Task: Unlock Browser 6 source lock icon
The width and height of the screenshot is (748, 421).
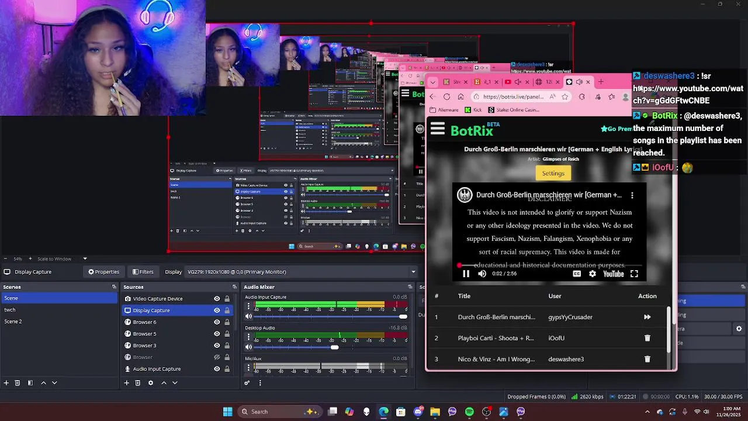Action: pos(227,322)
